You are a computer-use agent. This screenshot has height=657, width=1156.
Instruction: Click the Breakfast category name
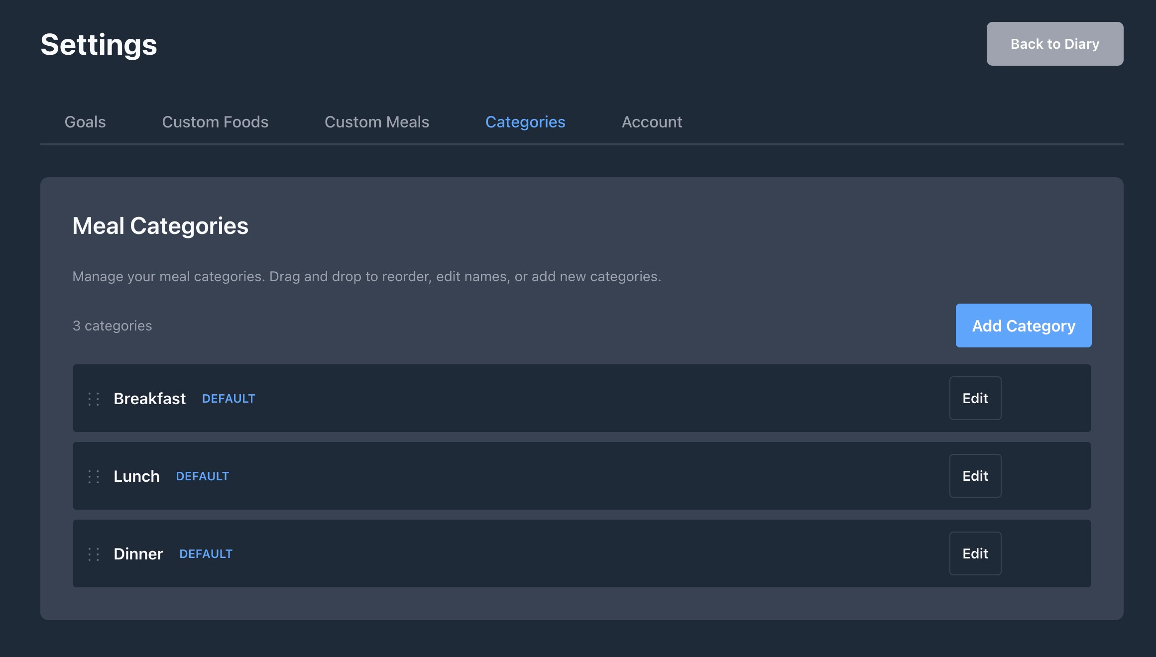149,399
